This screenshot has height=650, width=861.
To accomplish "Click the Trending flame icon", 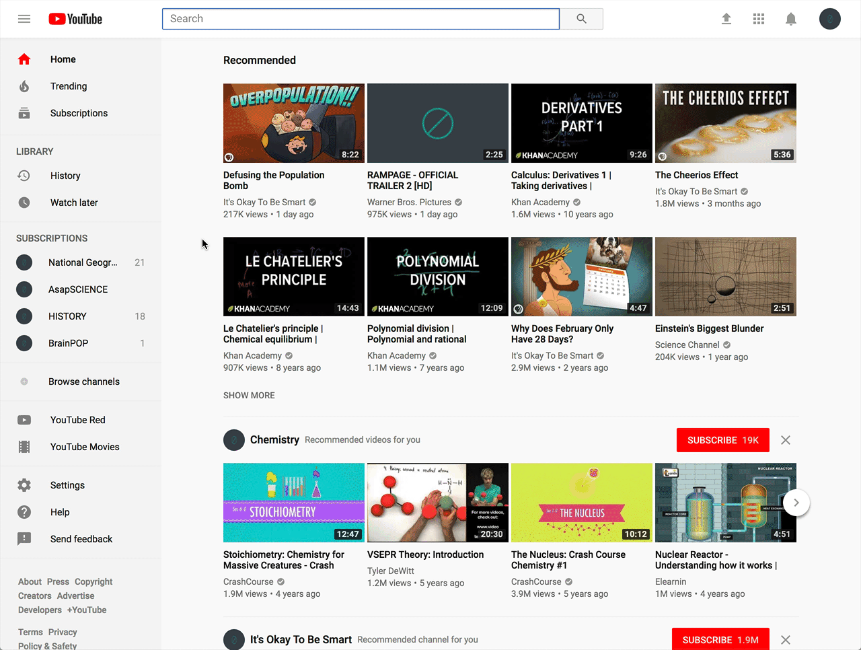I will (24, 86).
